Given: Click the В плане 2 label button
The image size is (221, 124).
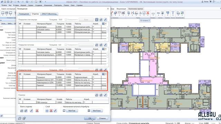Looking at the screenshot, I should [145, 21].
